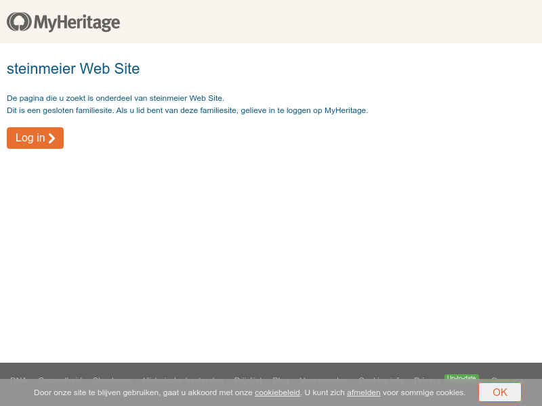Open the Cookies info footer link

coord(380,380)
